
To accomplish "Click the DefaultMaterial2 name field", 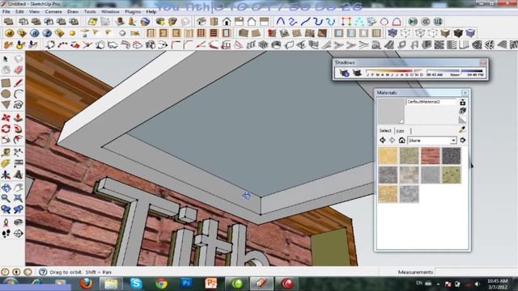I will pos(431,102).
